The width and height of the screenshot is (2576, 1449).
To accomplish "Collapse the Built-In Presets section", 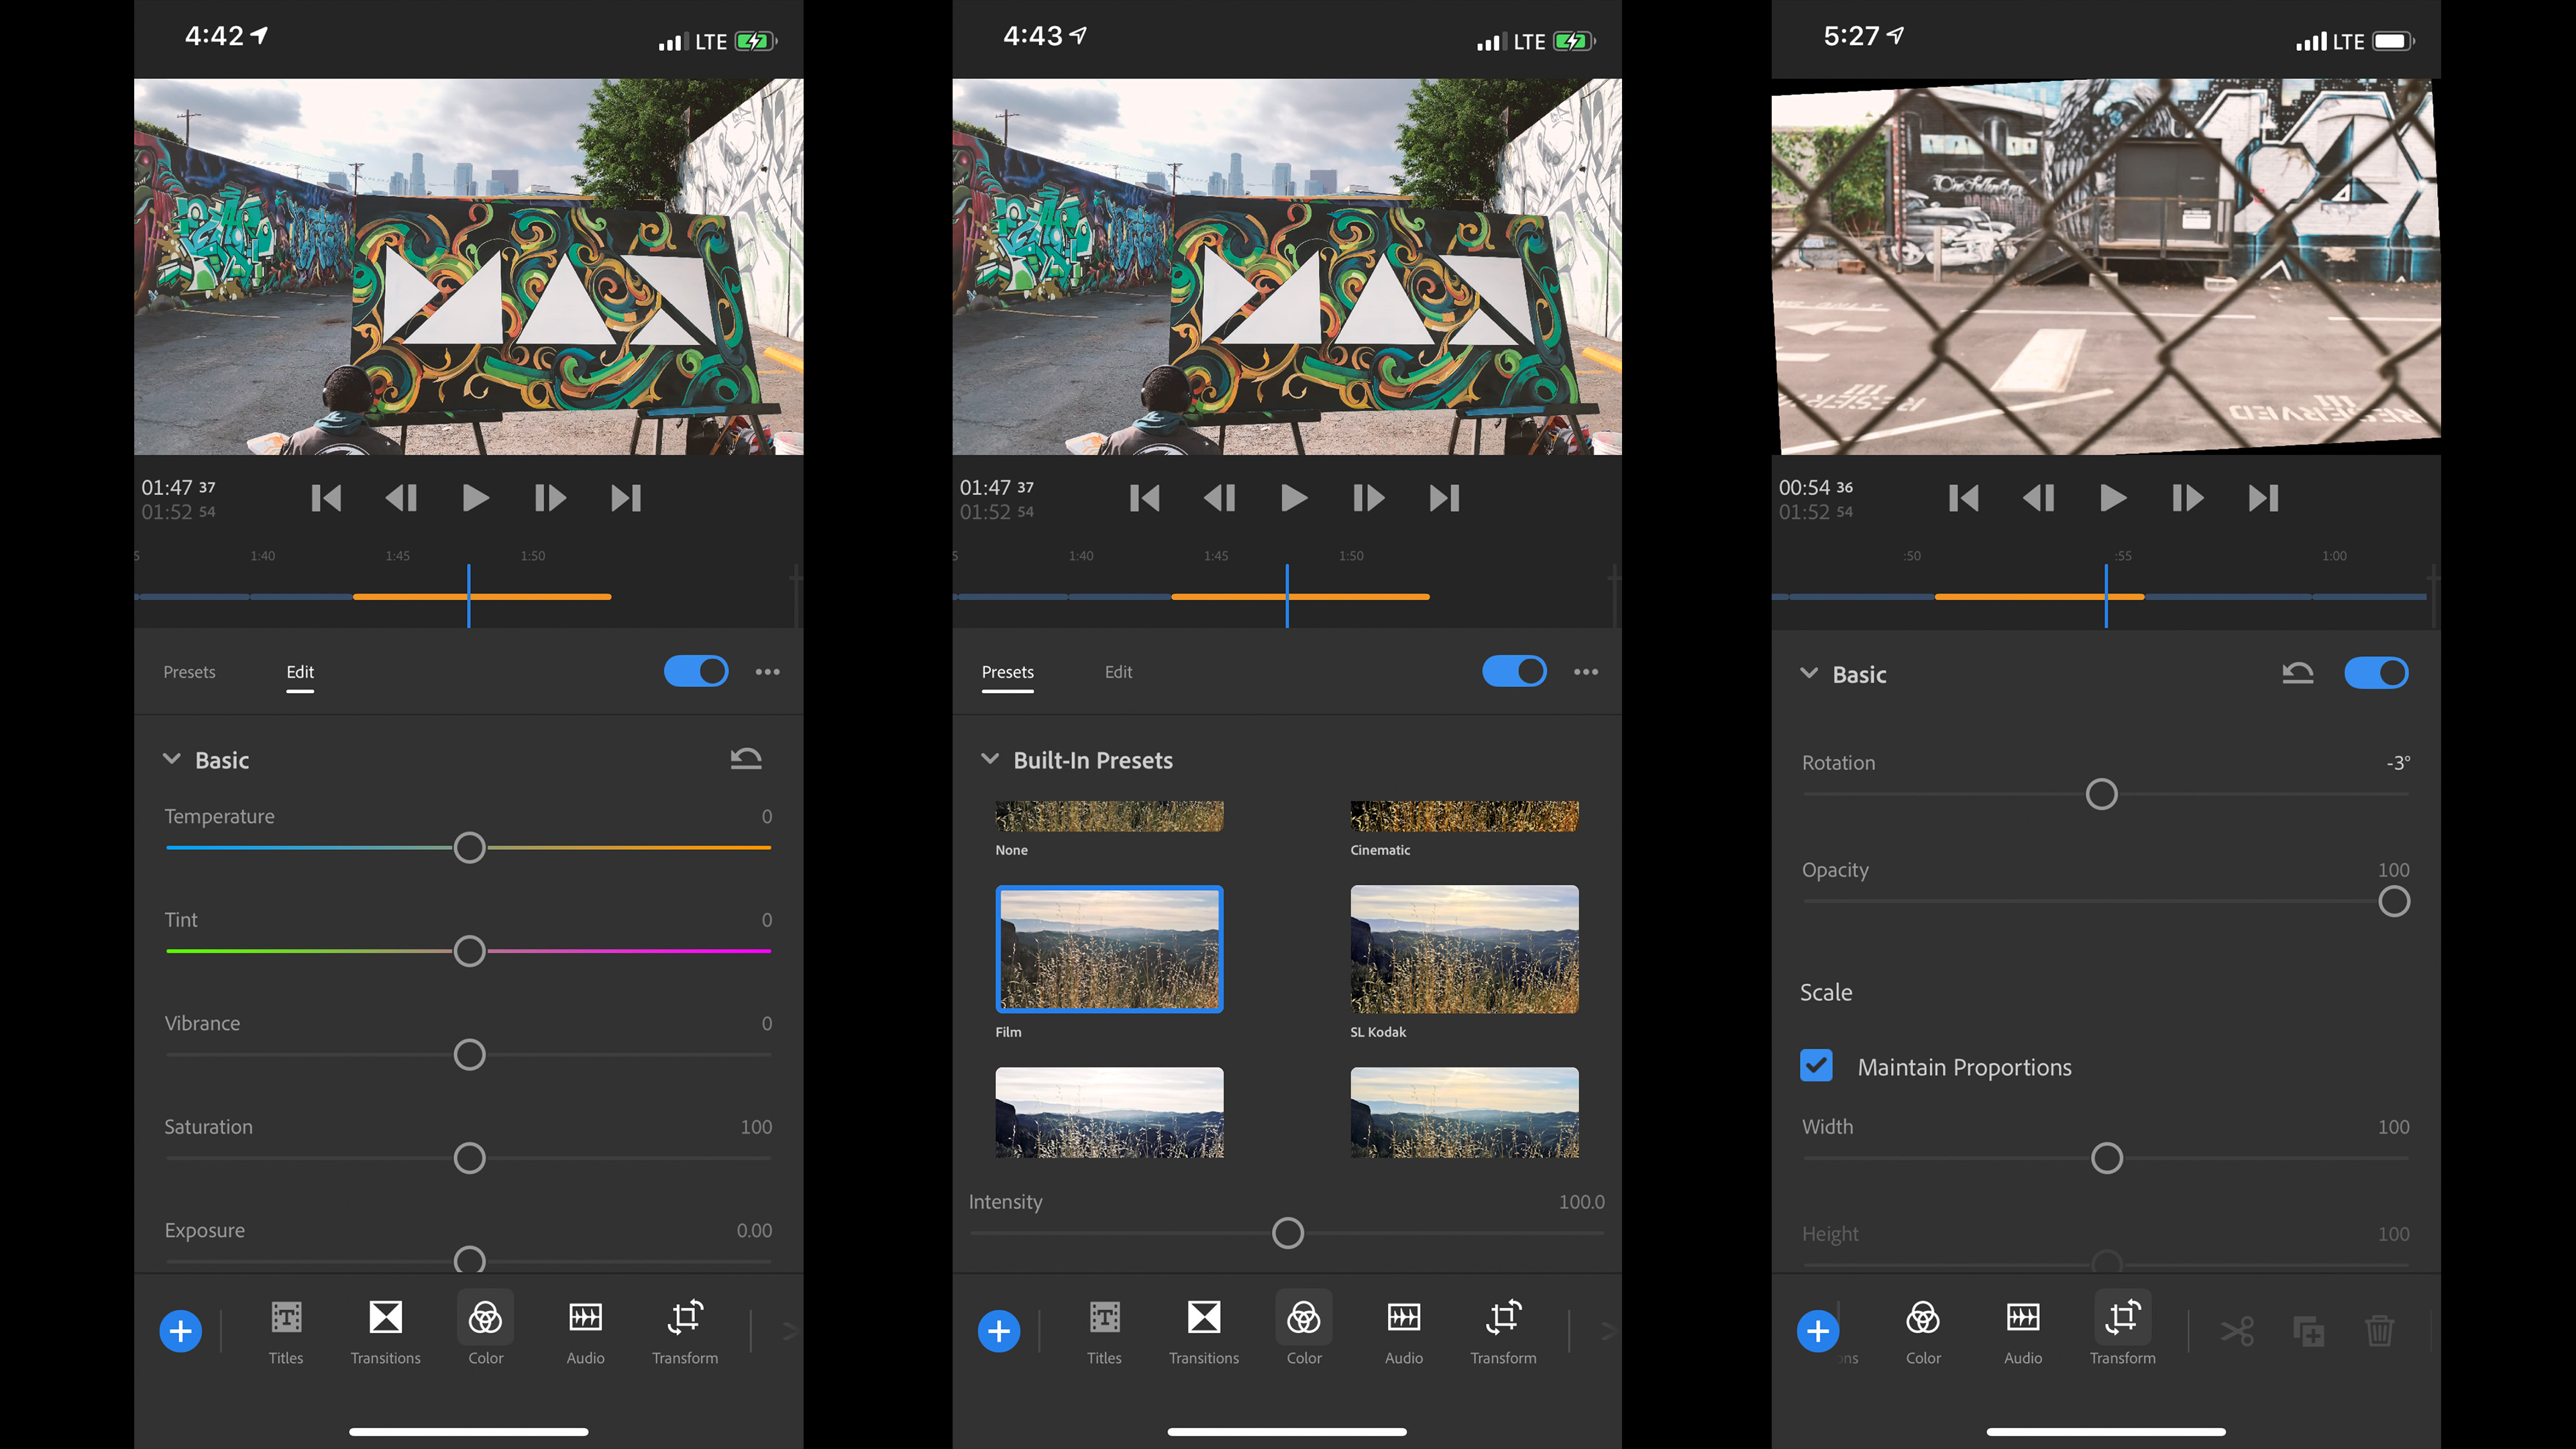I will pos(990,759).
